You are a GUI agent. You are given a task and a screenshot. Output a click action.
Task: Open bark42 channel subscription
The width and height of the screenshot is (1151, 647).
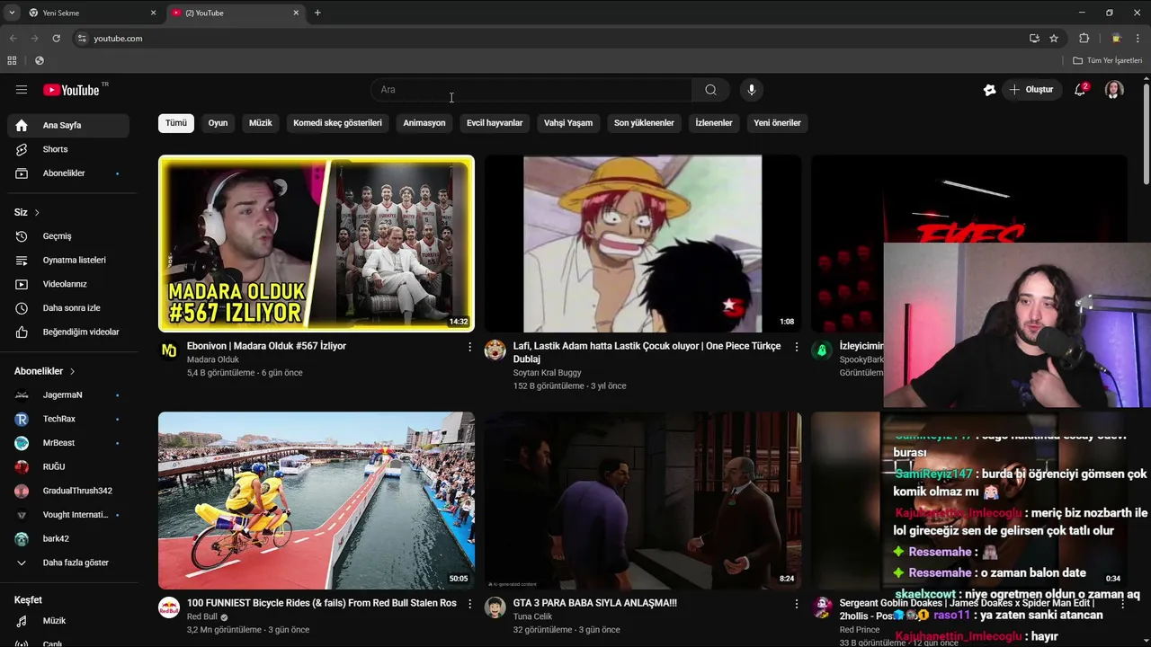click(x=68, y=538)
